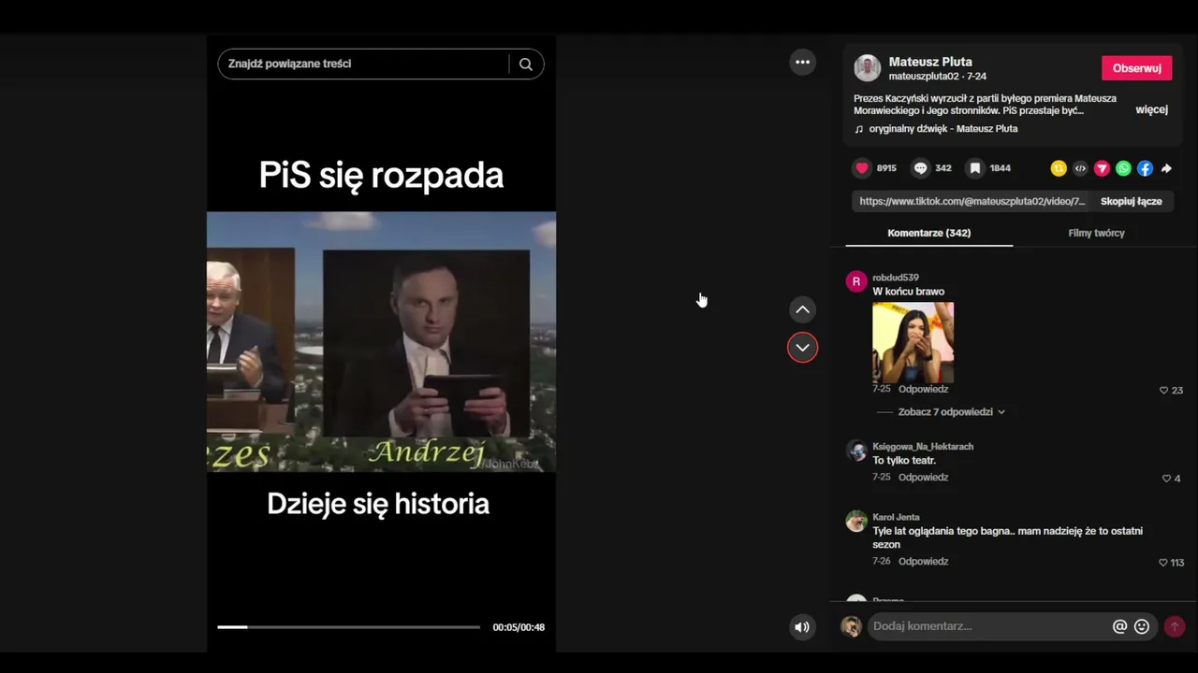Switch to the Filmy twórcy tab
This screenshot has width=1198, height=673.
point(1096,233)
